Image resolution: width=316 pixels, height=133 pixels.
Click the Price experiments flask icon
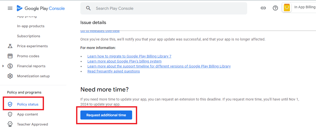pyautogui.click(x=10, y=46)
